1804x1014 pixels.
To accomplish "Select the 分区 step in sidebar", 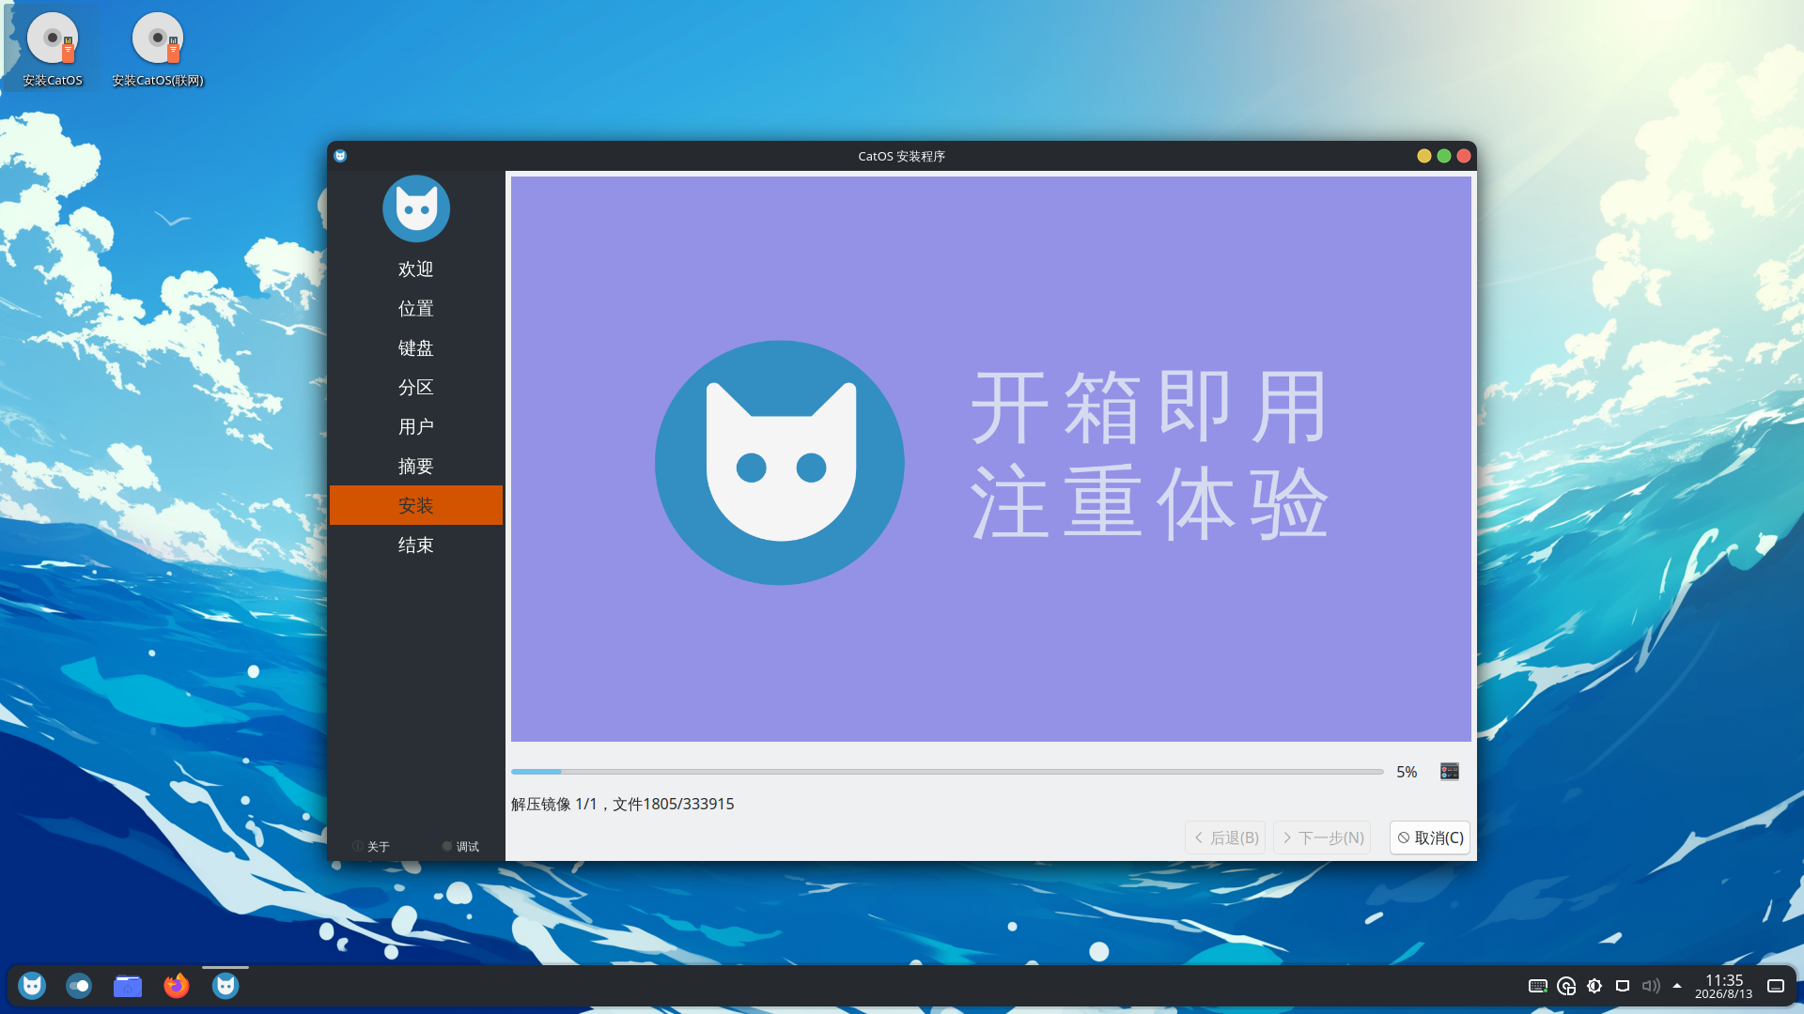I will [416, 388].
